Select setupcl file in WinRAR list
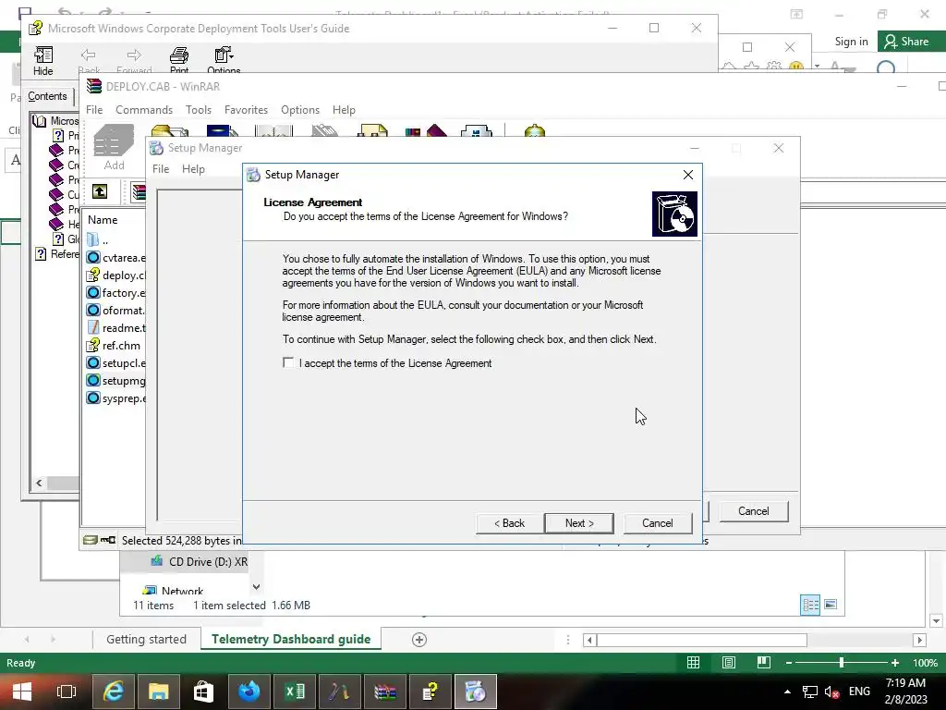The height and width of the screenshot is (710, 946). [115, 362]
